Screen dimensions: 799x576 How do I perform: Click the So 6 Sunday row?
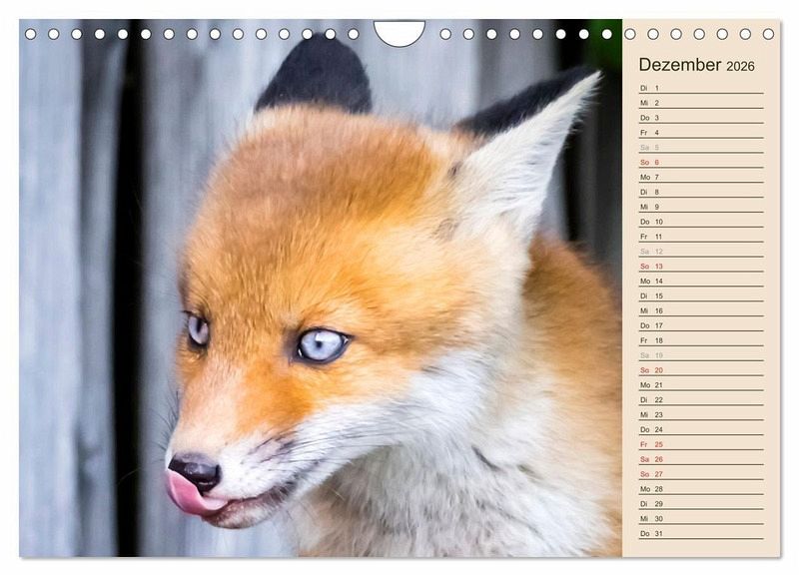[x=700, y=162]
